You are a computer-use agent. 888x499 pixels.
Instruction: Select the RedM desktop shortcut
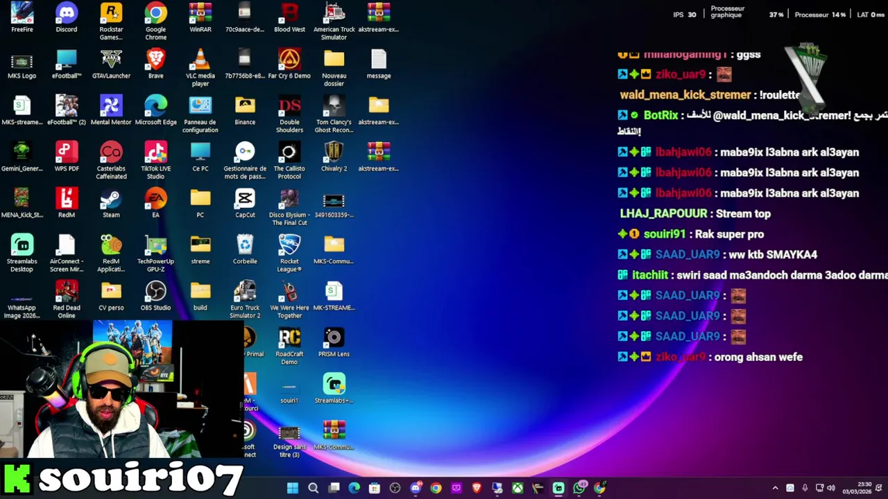click(x=67, y=203)
